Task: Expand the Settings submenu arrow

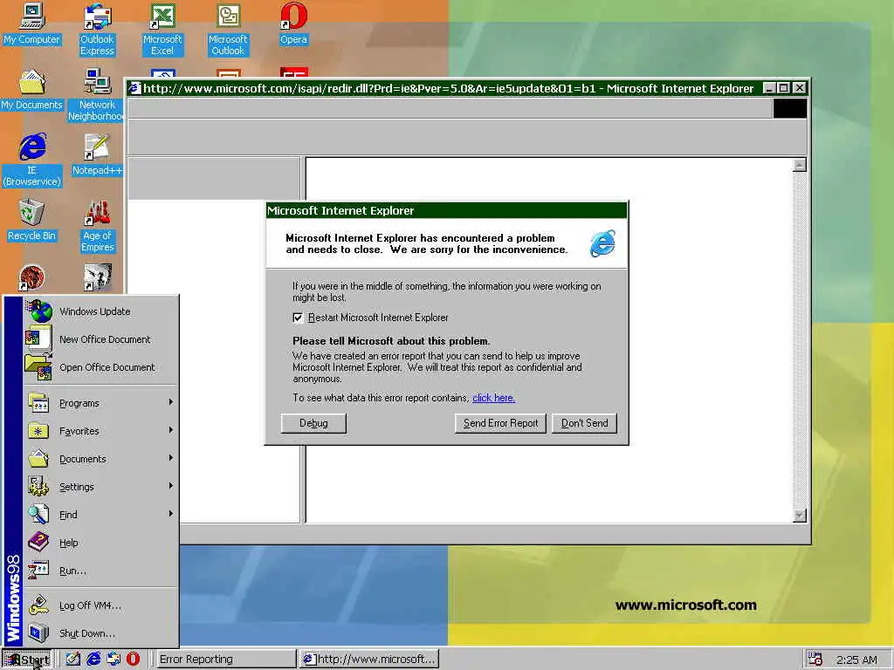Action: click(170, 486)
